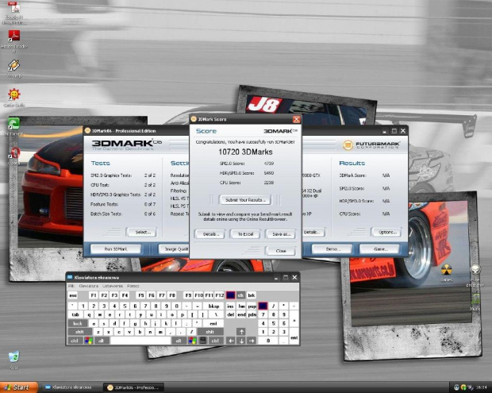Click the F12 key on on-screen keyboard

point(219,295)
